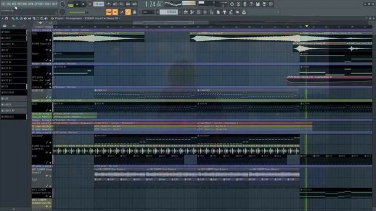376x211 pixels.
Task: Open the mixer window icon
Action: click(205, 12)
